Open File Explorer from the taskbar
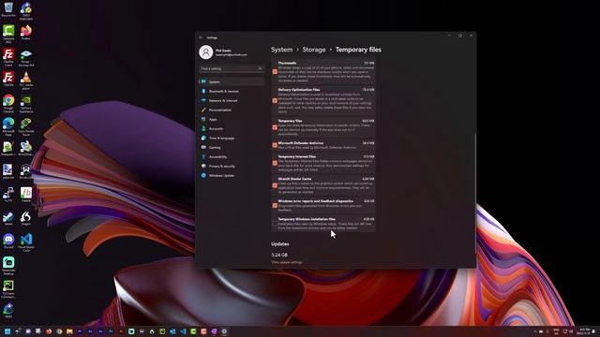Viewport: 600px width, 337px height. click(69, 331)
